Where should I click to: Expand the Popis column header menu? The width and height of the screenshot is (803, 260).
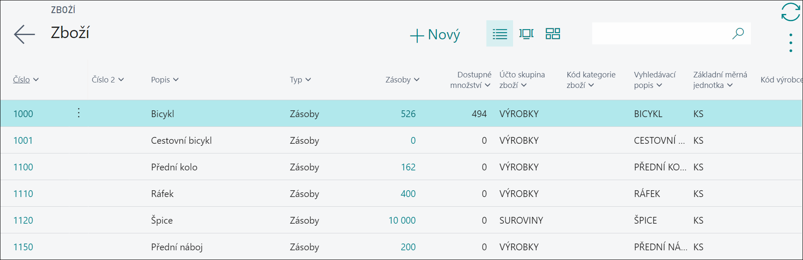tap(176, 79)
